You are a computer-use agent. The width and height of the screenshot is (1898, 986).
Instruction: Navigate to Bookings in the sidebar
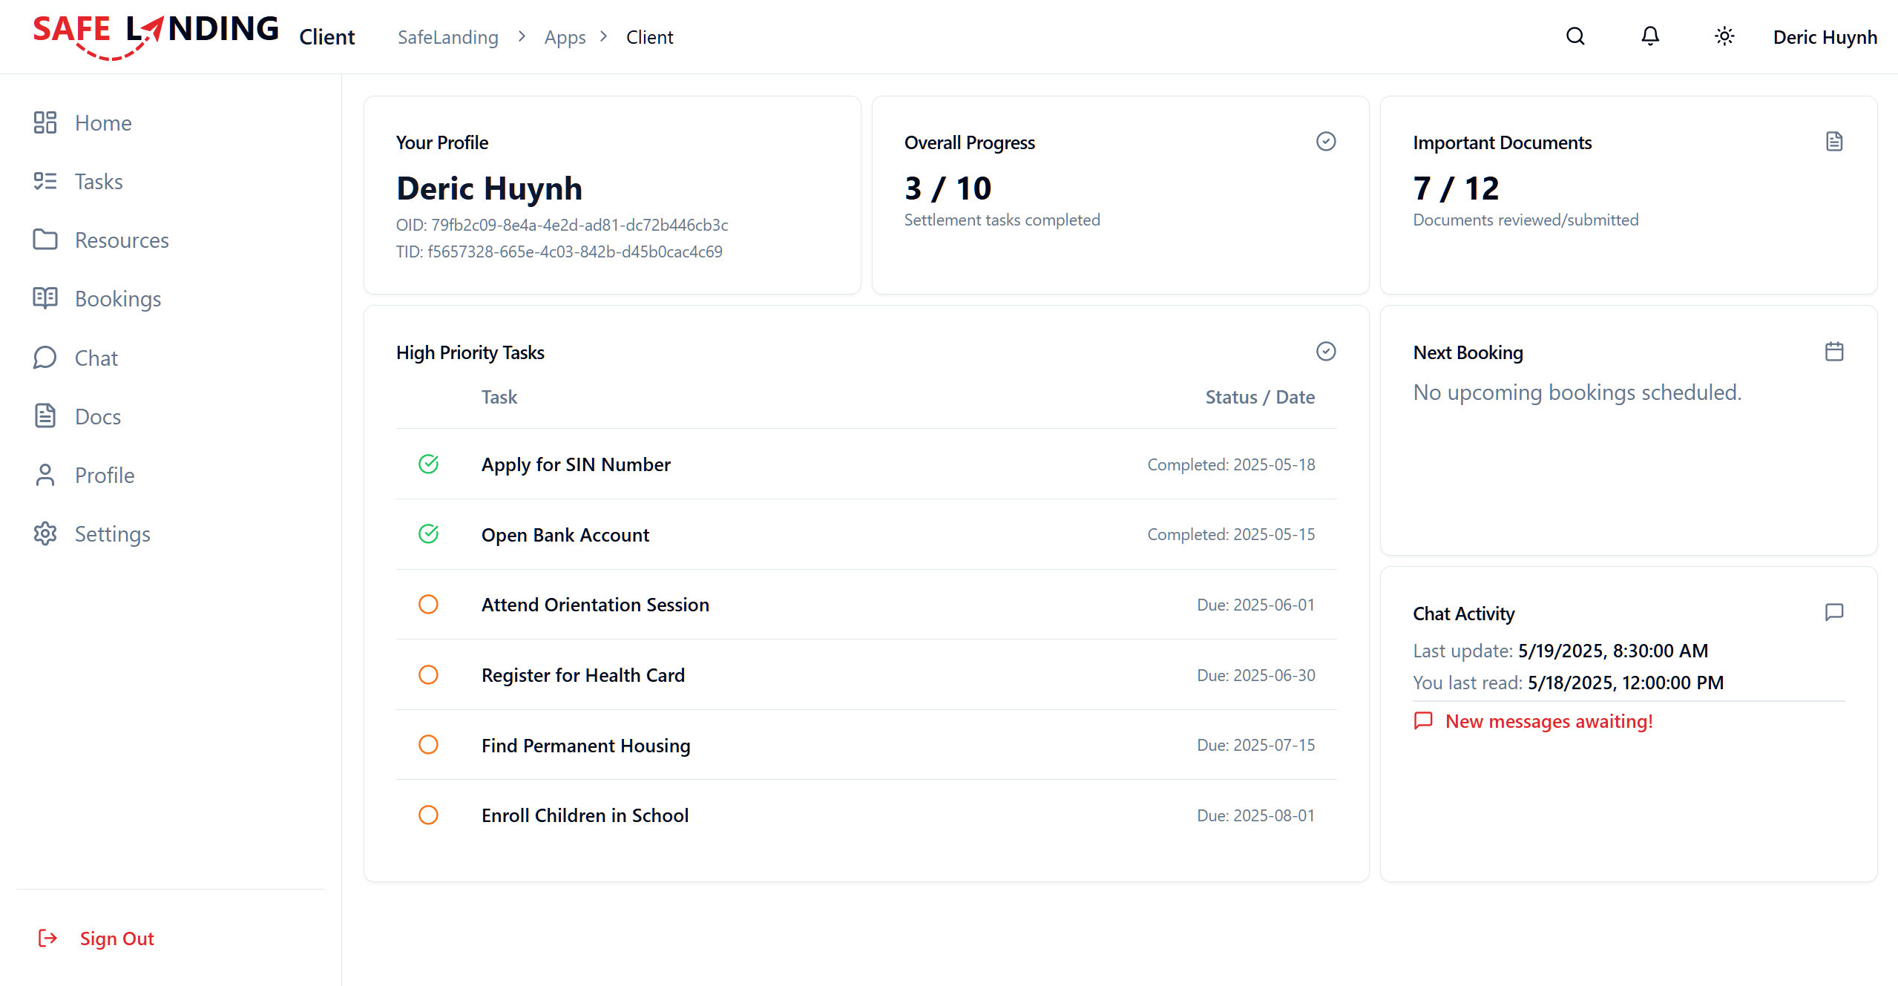tap(118, 299)
